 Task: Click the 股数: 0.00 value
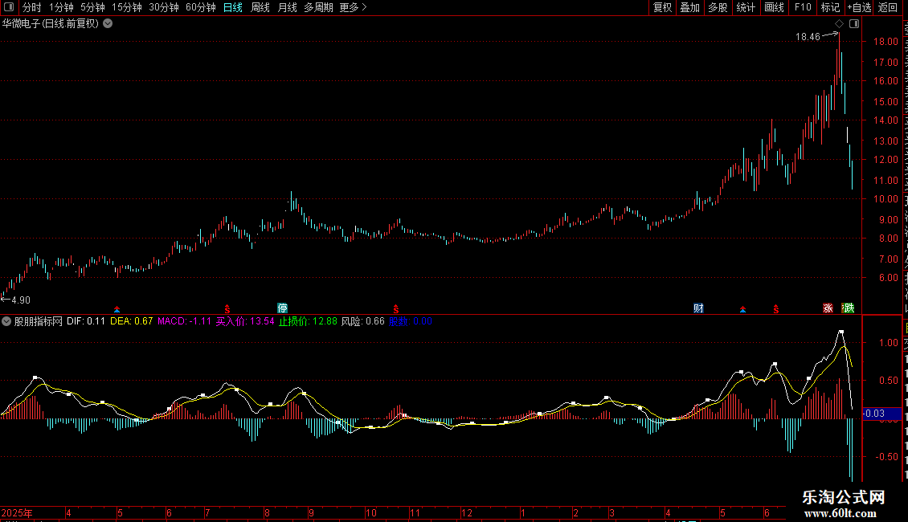click(x=411, y=321)
